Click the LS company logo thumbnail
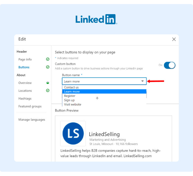 pos(73,133)
